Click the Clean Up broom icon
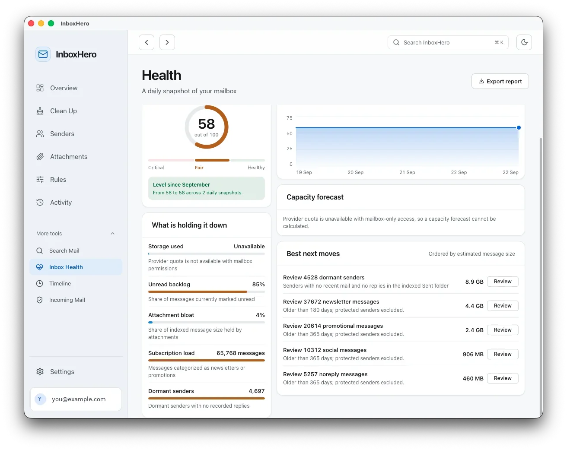Screen dimensions: 567x450 click(x=40, y=111)
